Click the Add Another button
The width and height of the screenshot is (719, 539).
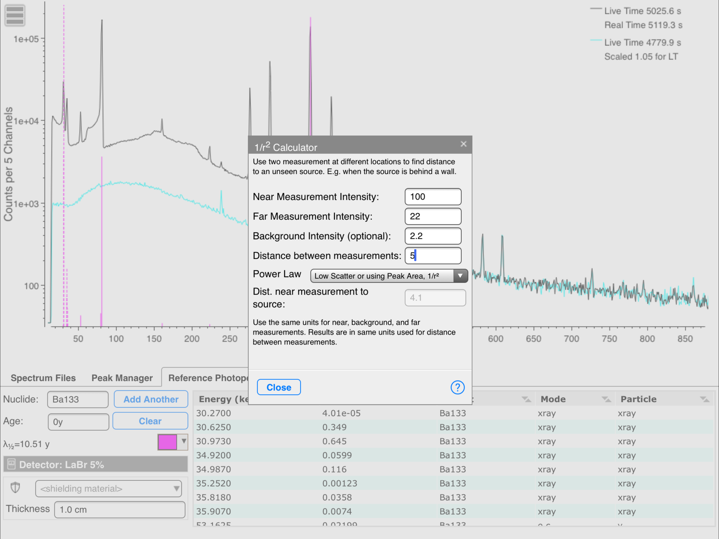point(151,399)
